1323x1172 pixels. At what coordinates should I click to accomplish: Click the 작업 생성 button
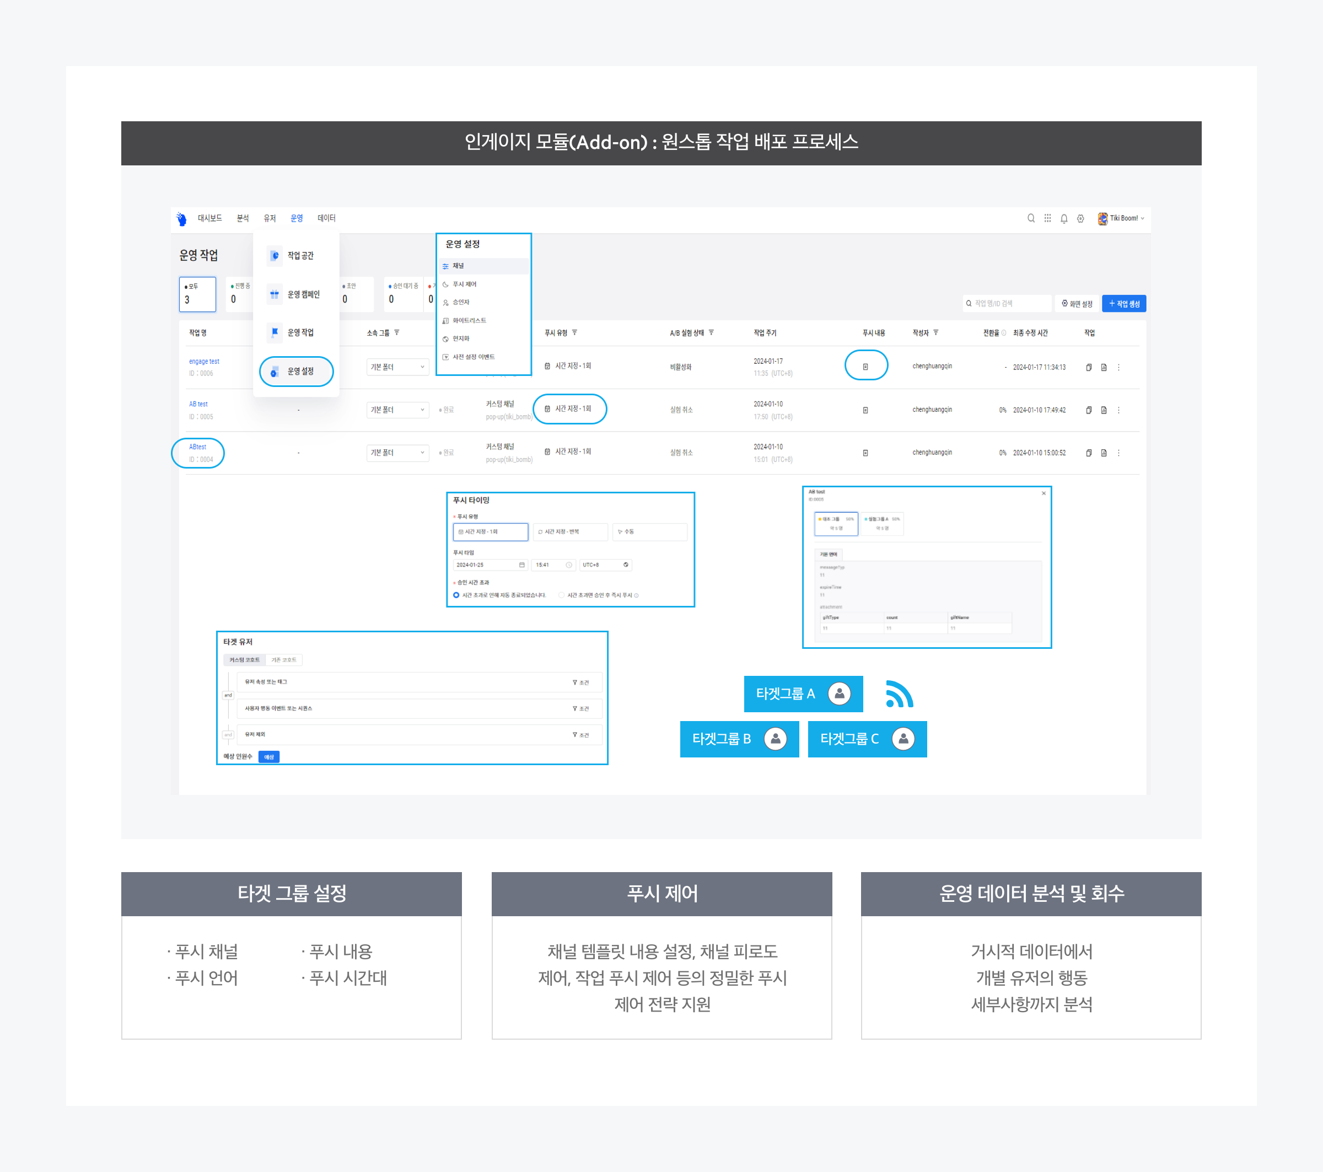1123,304
